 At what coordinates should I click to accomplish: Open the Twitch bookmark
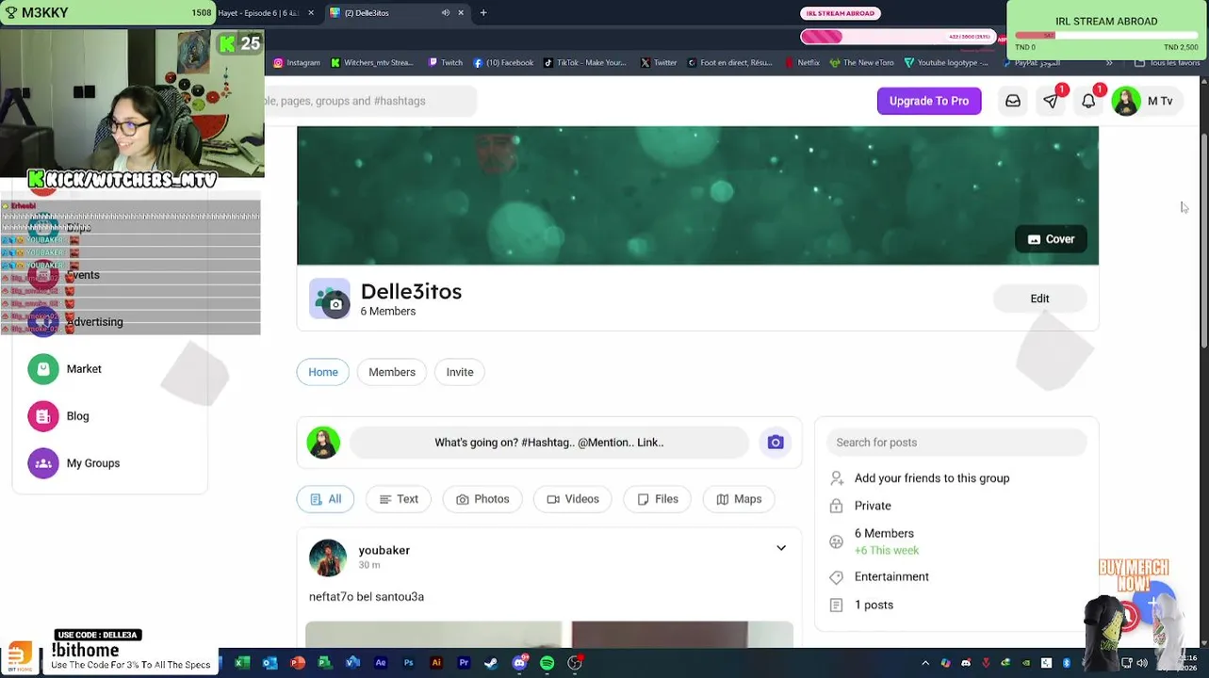click(x=446, y=63)
